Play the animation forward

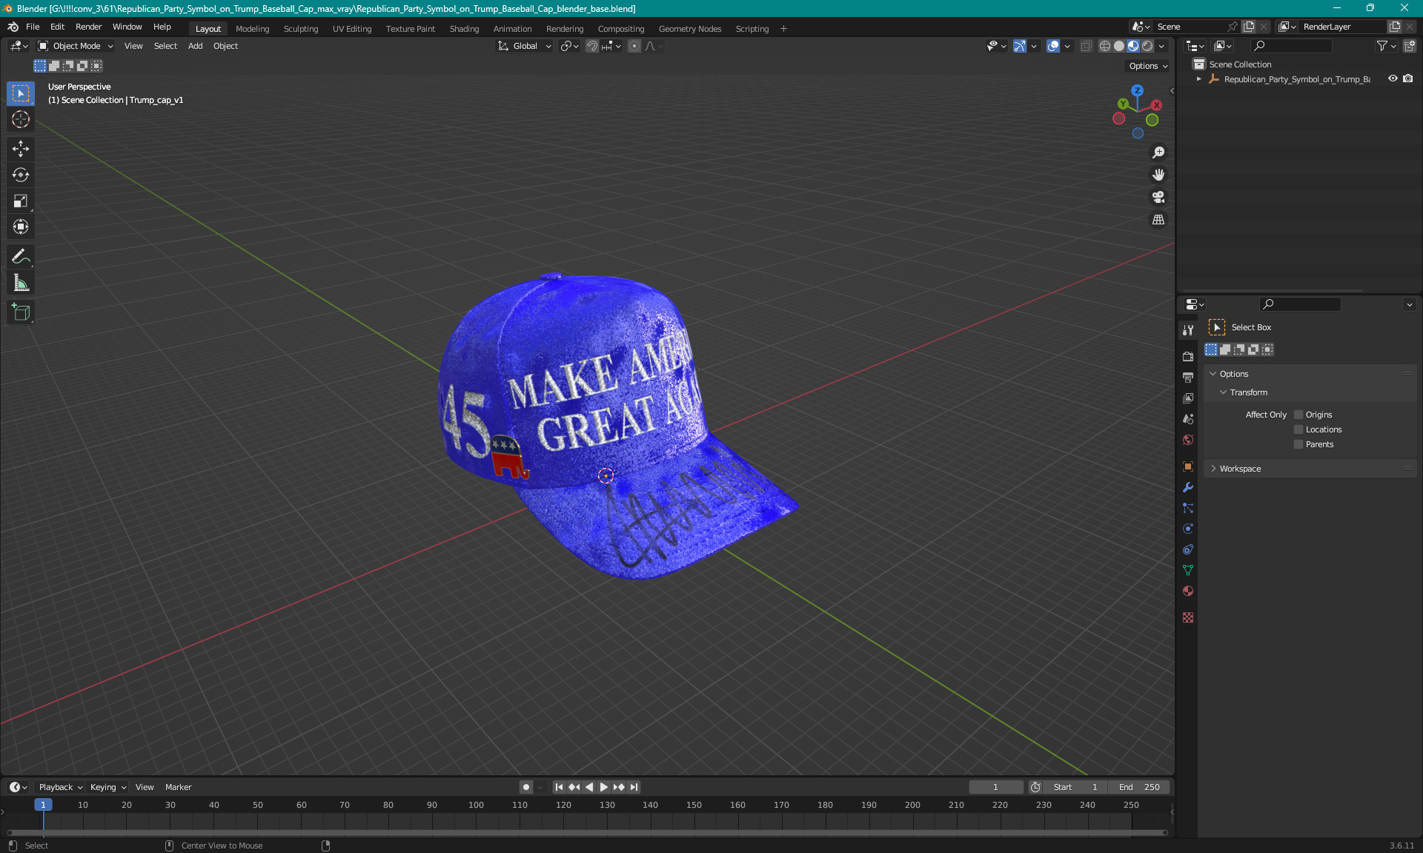point(604,787)
